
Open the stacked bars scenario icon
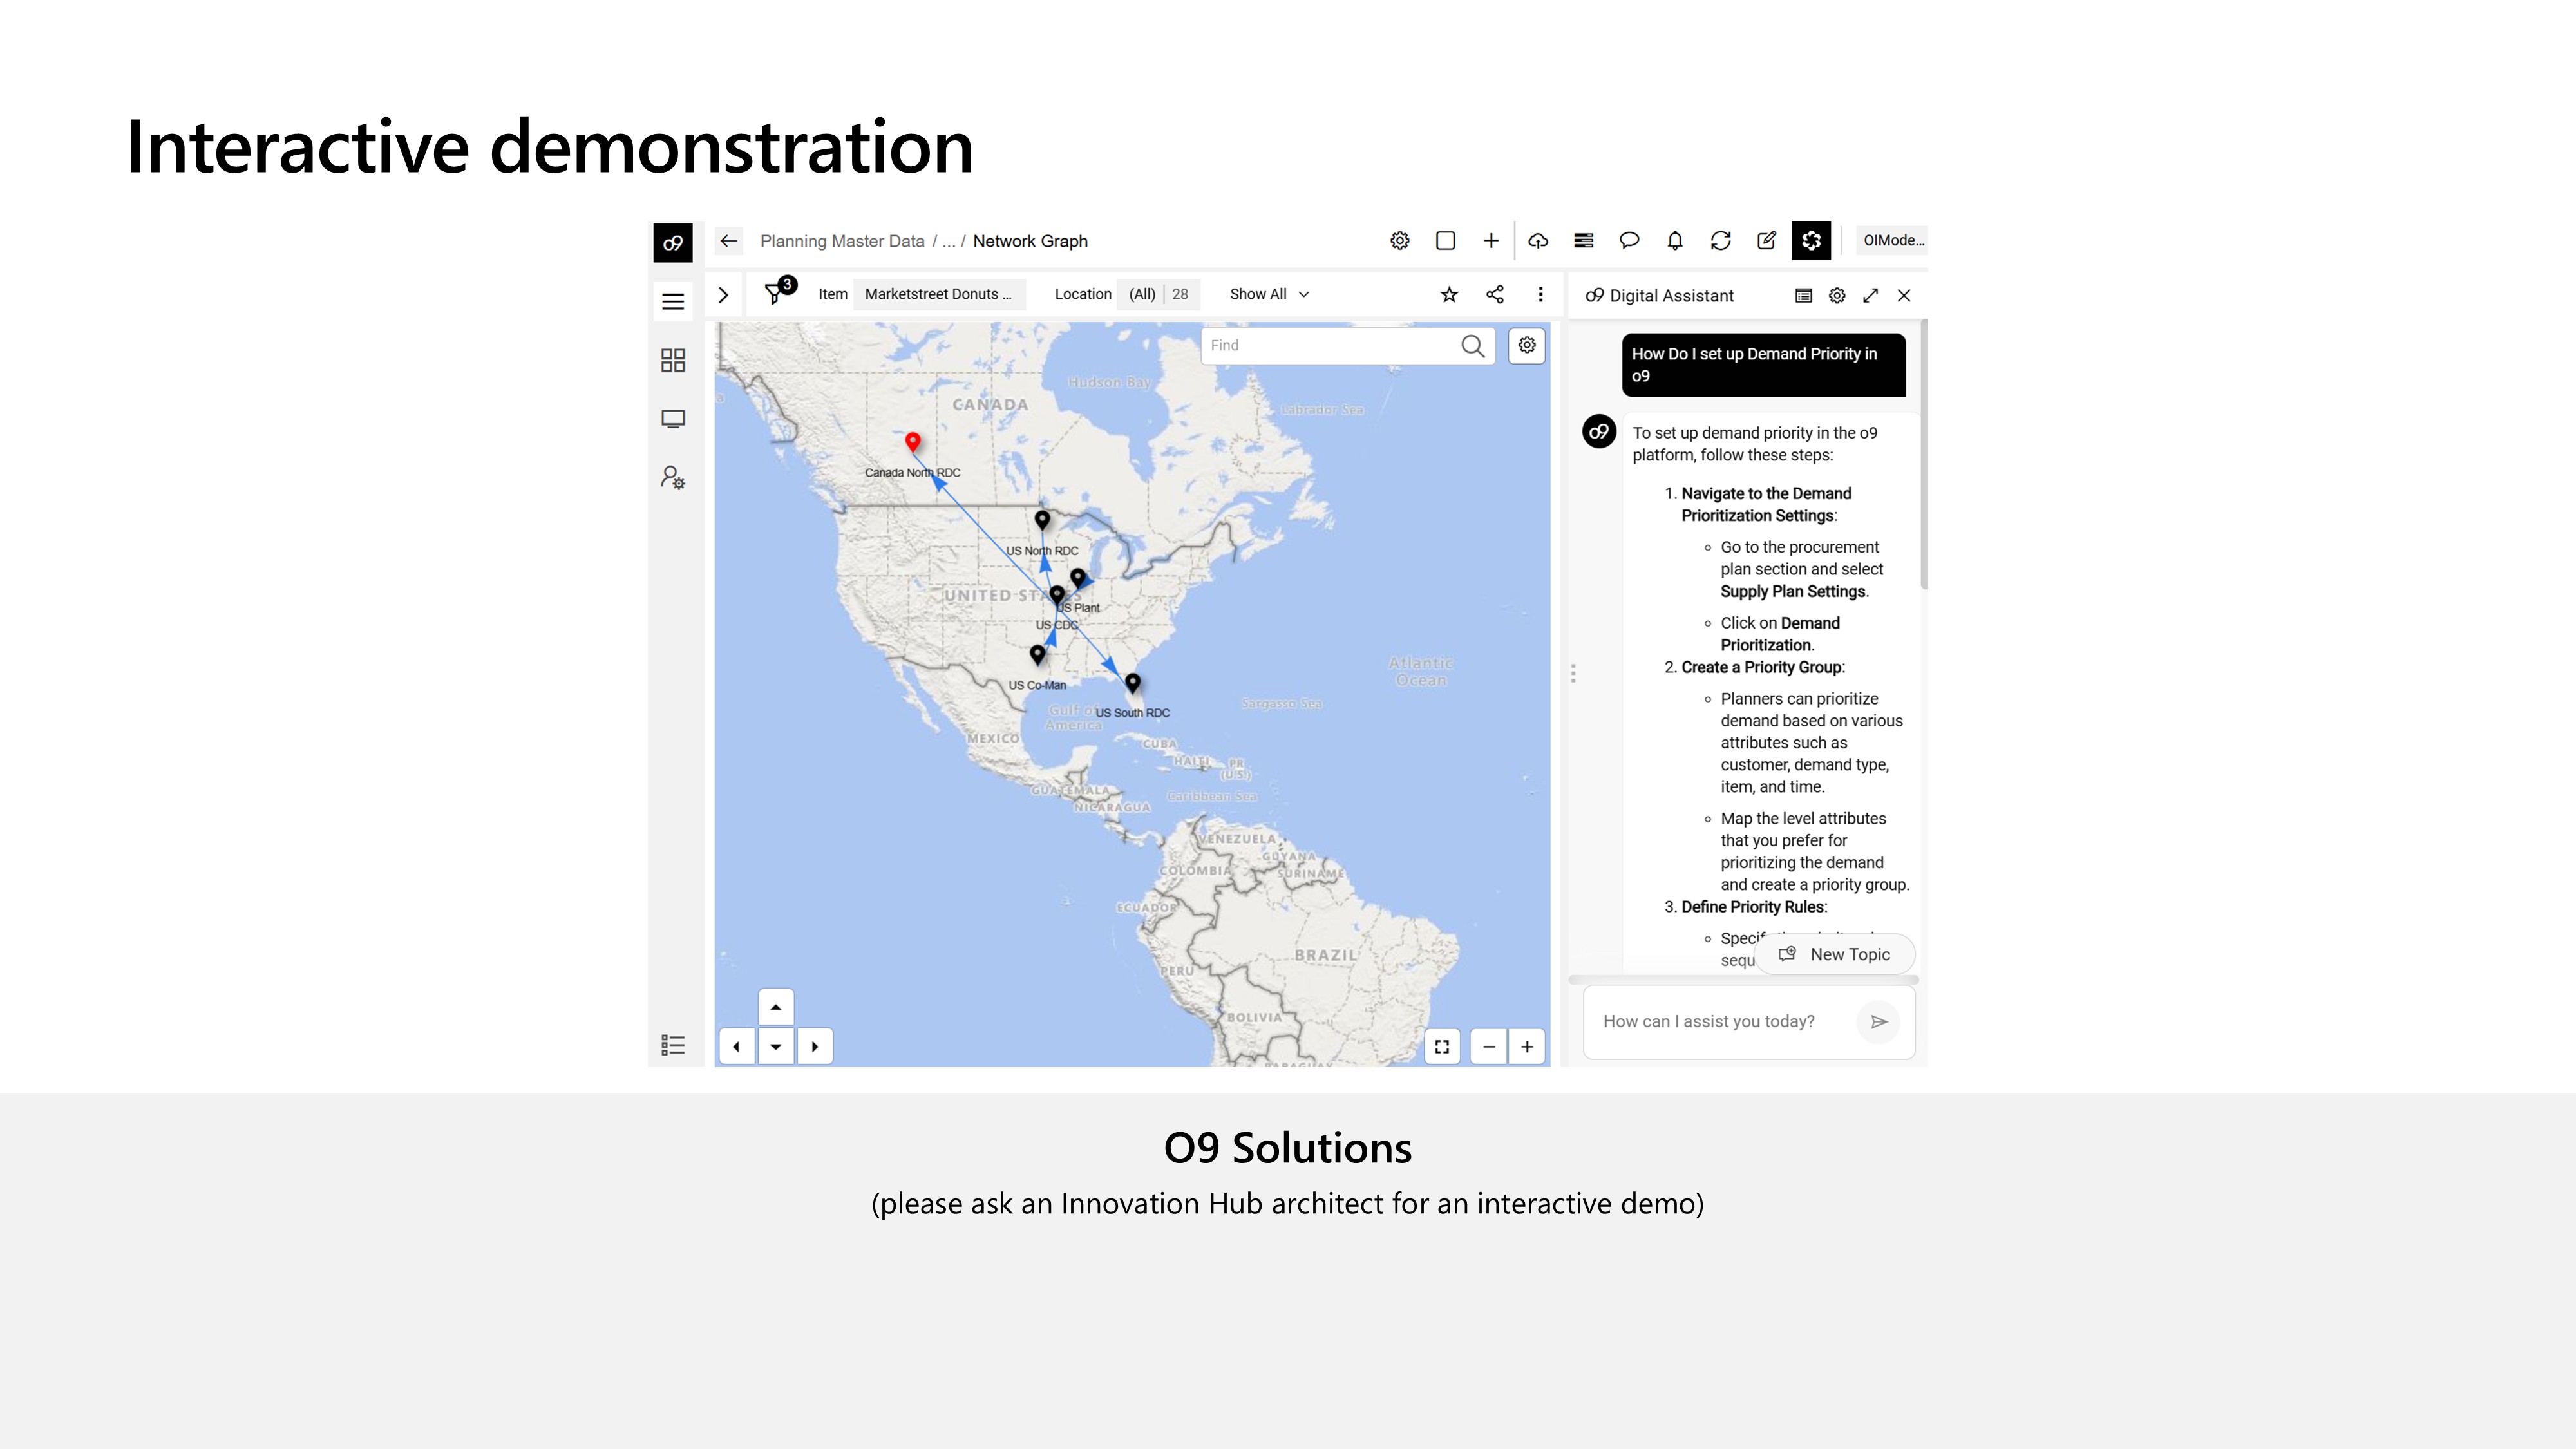(1584, 240)
